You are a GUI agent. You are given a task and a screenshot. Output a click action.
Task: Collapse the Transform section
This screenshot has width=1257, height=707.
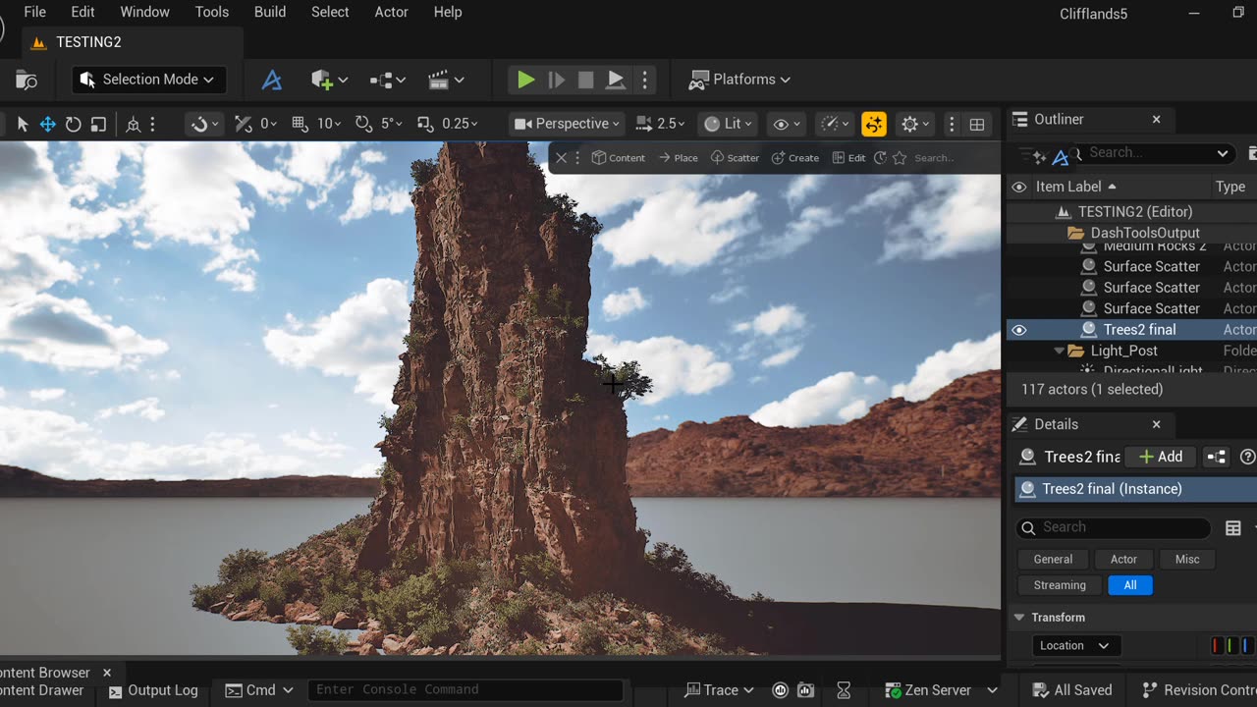[1018, 618]
